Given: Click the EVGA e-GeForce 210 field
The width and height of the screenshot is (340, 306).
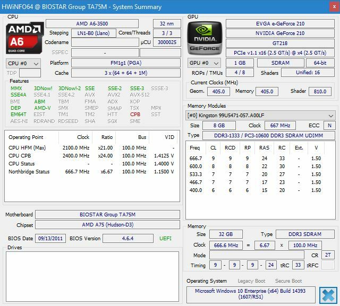Looking at the screenshot, I should 280,23.
